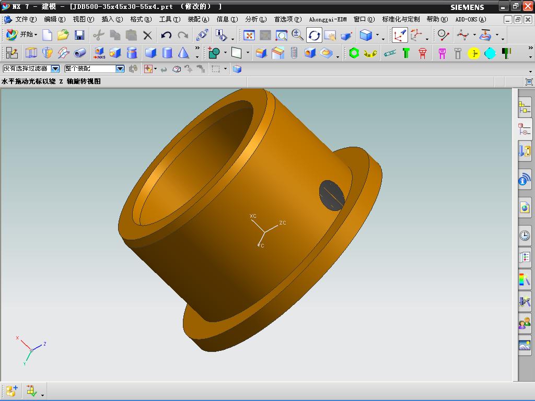Click the magenta fixture icon
The height and width of the screenshot is (401, 535).
pos(442,53)
